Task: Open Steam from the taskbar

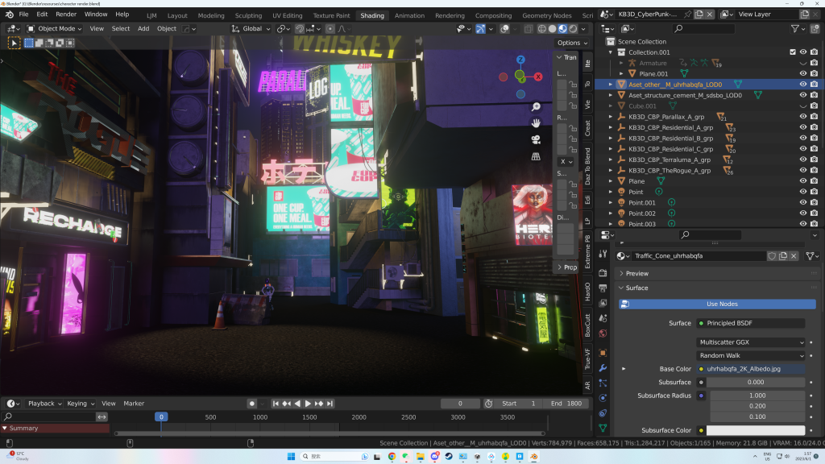Action: [449, 457]
